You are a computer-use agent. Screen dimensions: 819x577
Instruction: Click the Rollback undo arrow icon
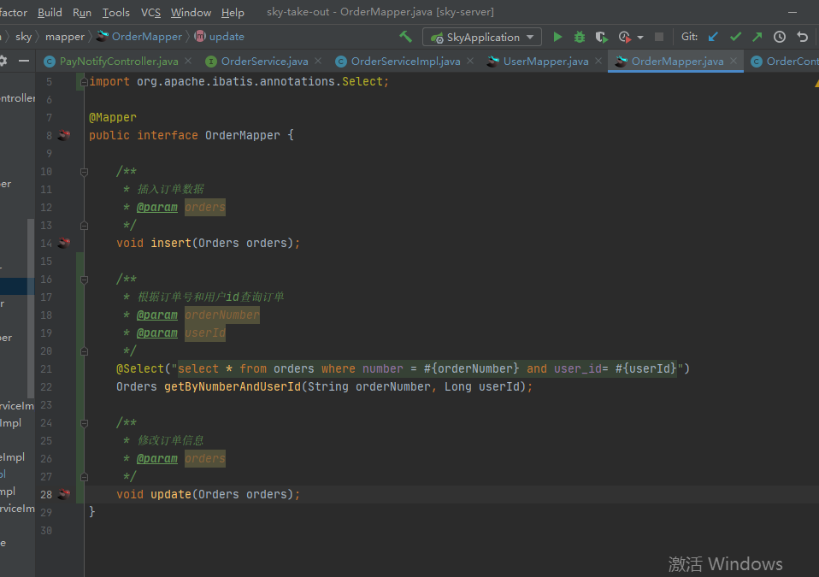click(802, 37)
